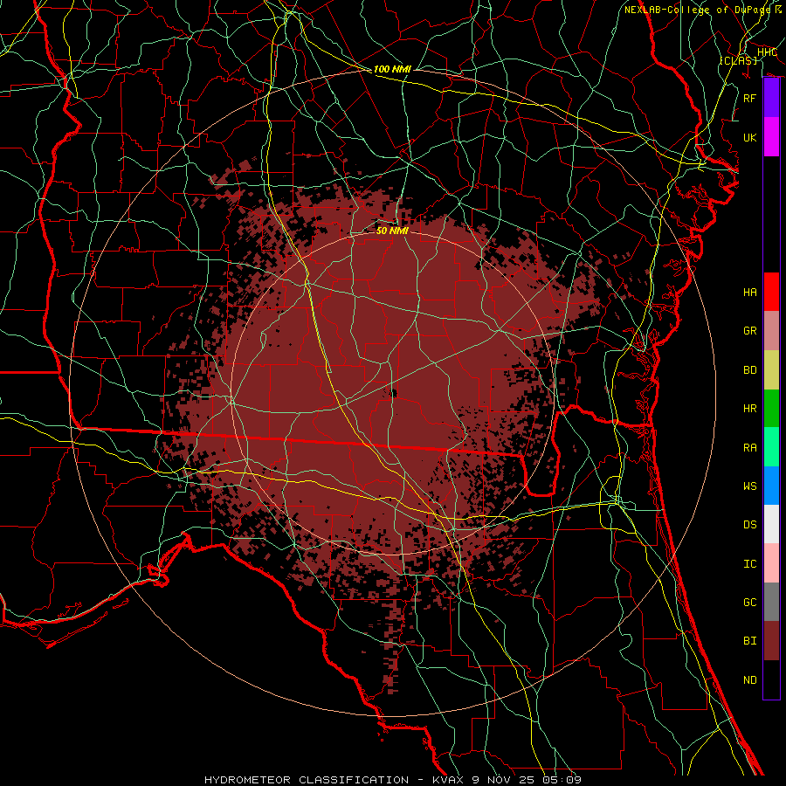Click the dusty pink GR legend swatch
Viewport: 786px width, 786px height.
coord(771,330)
